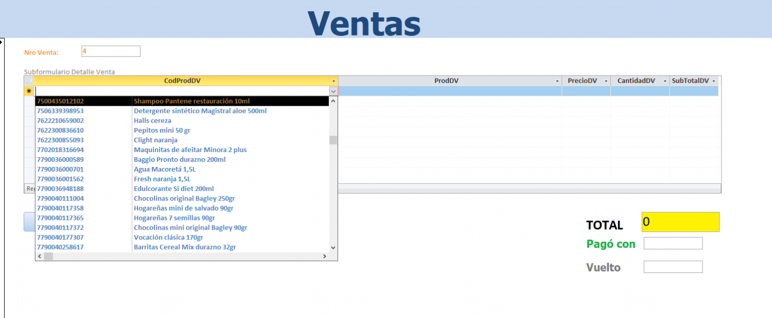
Task: Click the Nro Venta input field
Action: pos(111,51)
